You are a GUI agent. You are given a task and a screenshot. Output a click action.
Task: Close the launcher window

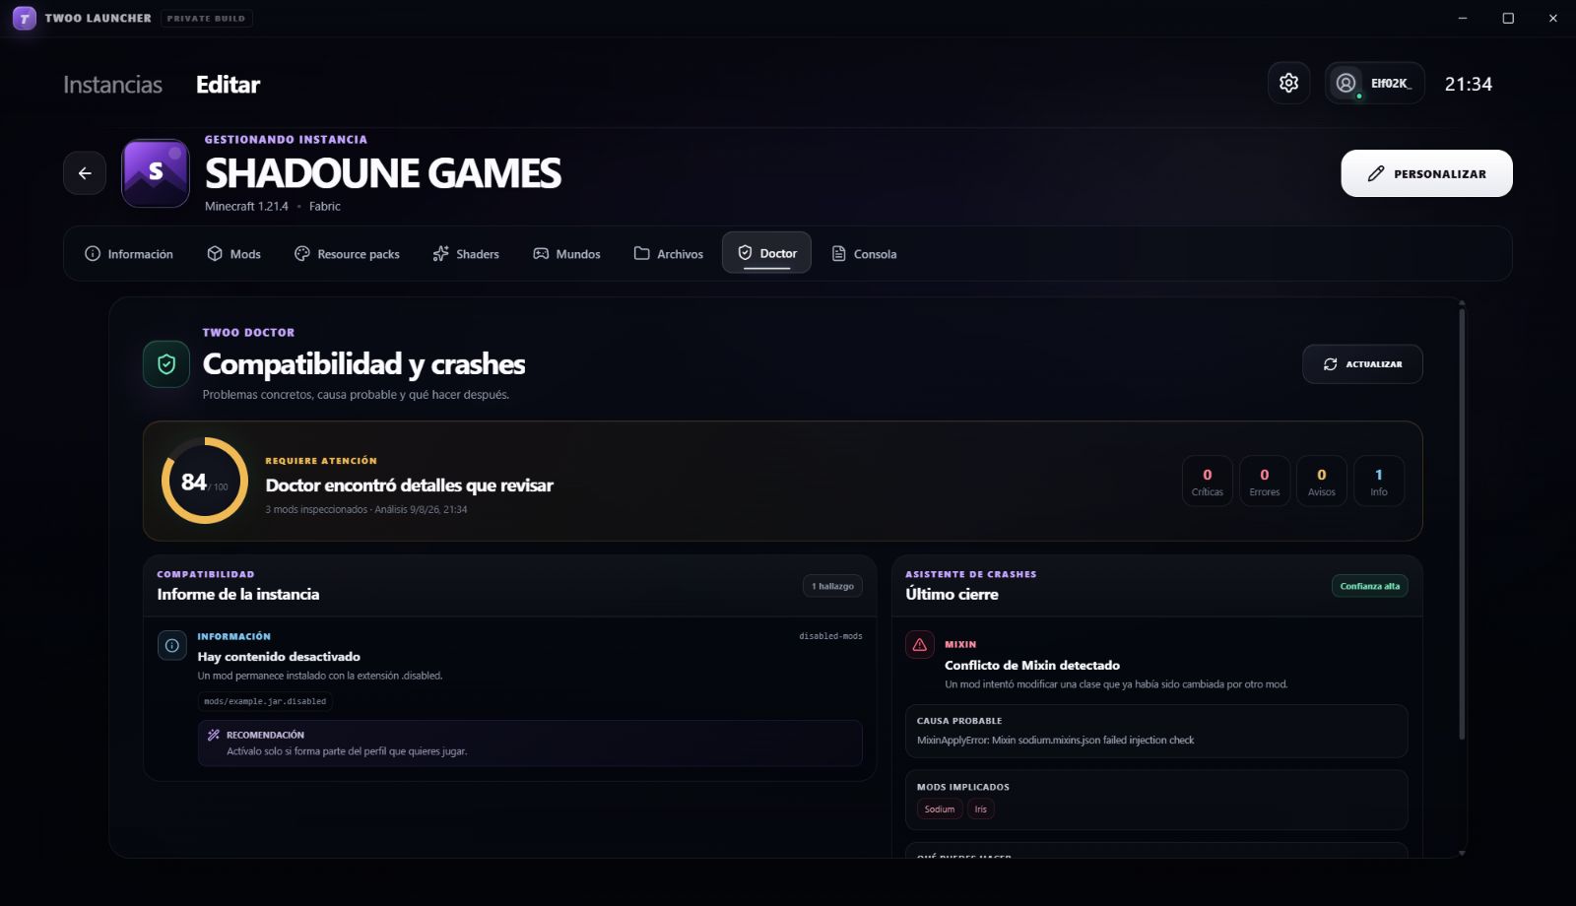click(x=1553, y=18)
